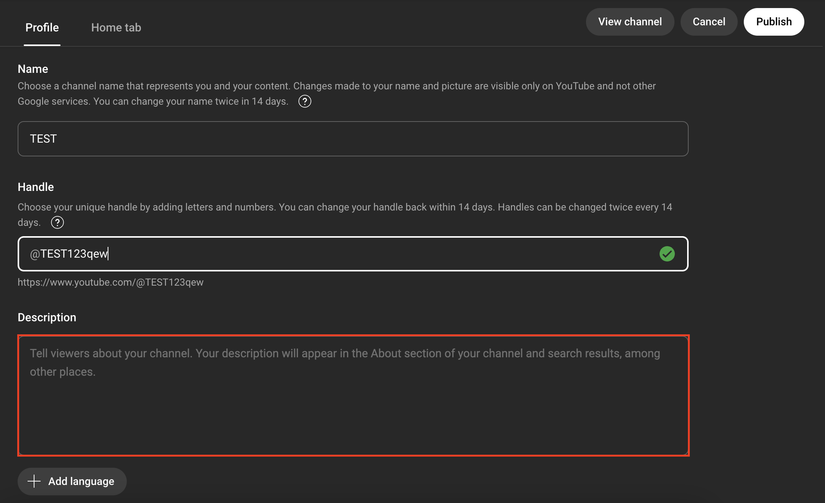Viewport: 825px width, 503px height.
Task: Click the Cancel button
Action: click(709, 22)
